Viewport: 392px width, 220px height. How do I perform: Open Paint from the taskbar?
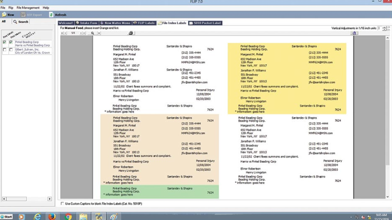(114, 216)
